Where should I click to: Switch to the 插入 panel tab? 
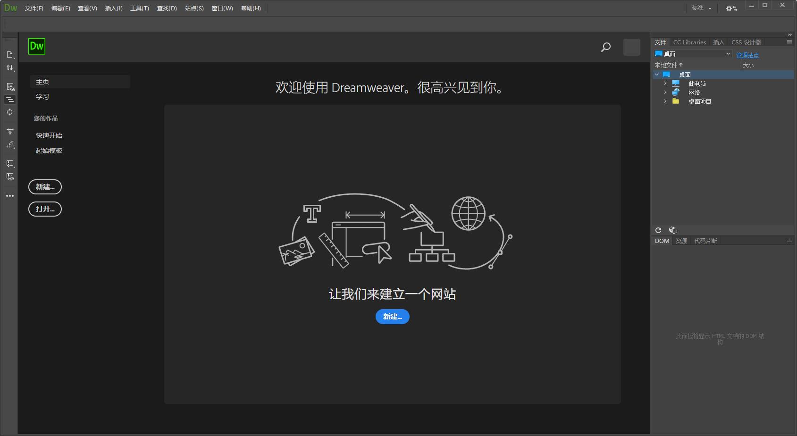click(718, 42)
